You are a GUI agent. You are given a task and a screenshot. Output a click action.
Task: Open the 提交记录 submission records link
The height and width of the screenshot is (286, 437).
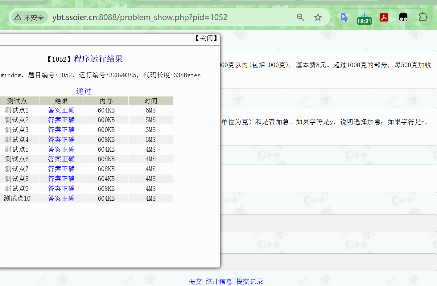249,281
